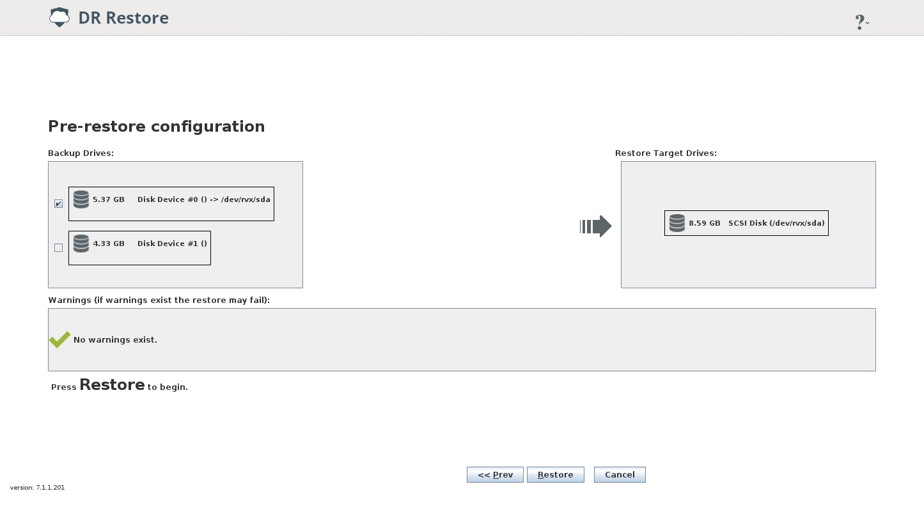
Task: Go back with the << Prev button
Action: click(x=495, y=474)
